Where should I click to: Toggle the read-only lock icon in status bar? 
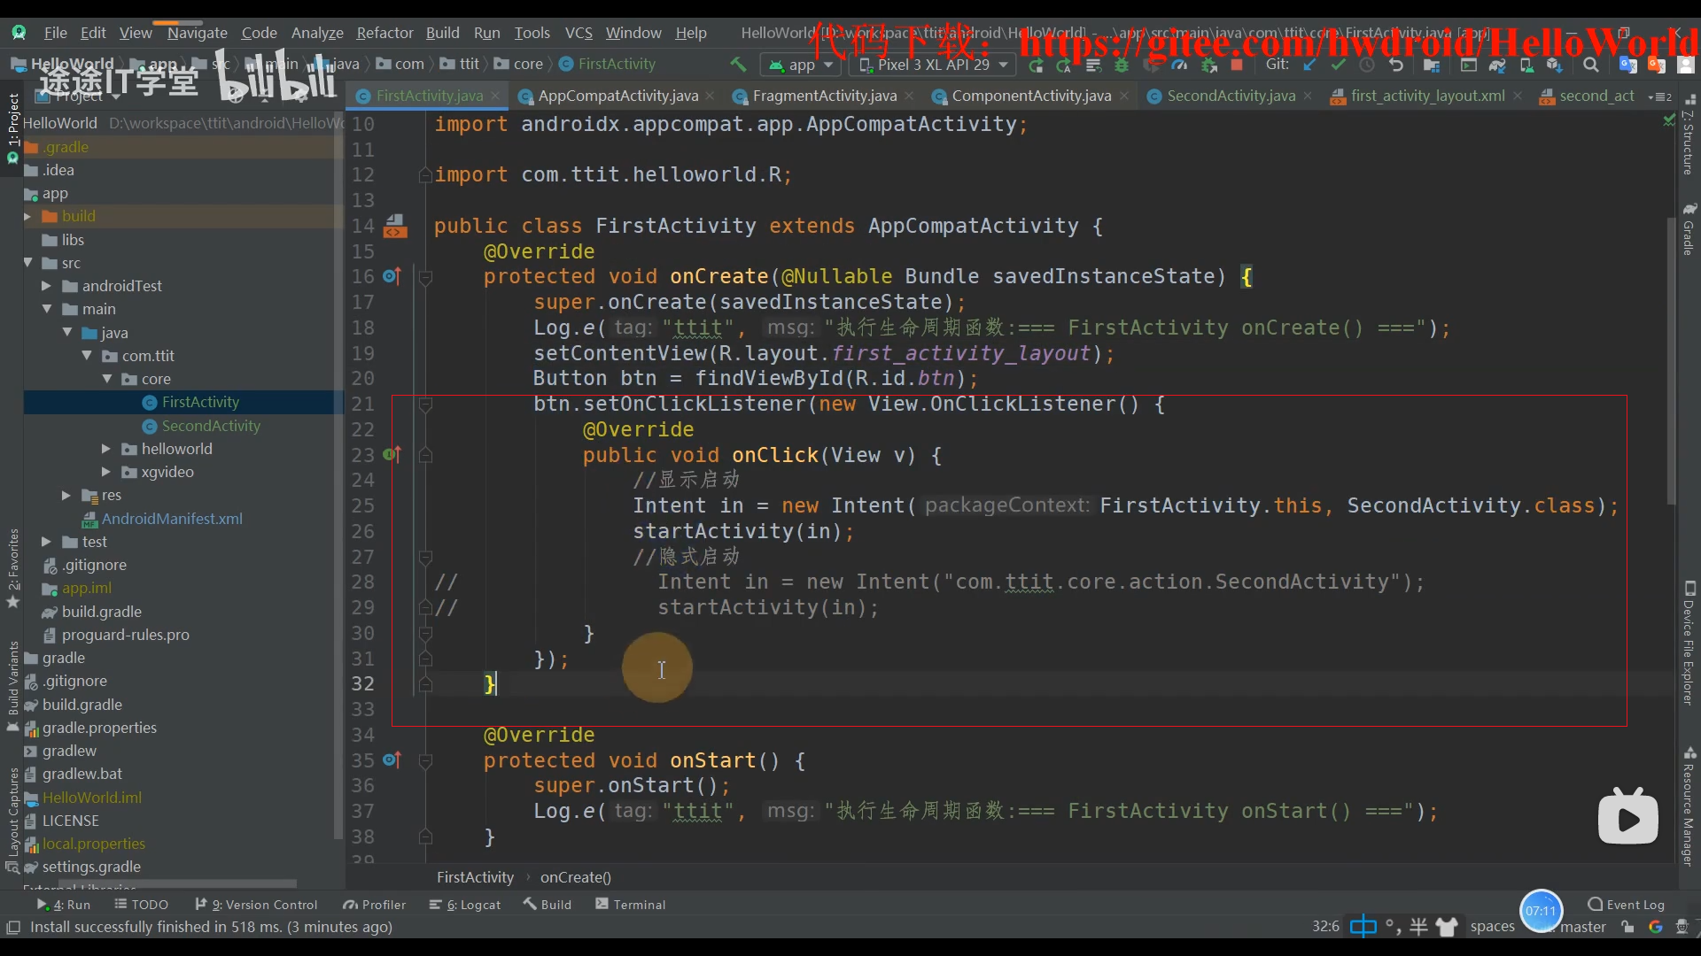click(x=1627, y=927)
